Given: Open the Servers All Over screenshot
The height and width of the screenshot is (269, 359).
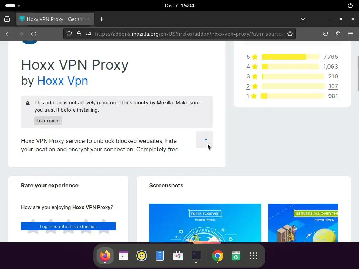Looking at the screenshot, I should pos(303,223).
